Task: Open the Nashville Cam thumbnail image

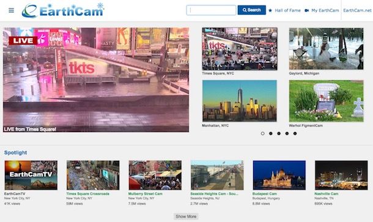Action: [x=341, y=175]
